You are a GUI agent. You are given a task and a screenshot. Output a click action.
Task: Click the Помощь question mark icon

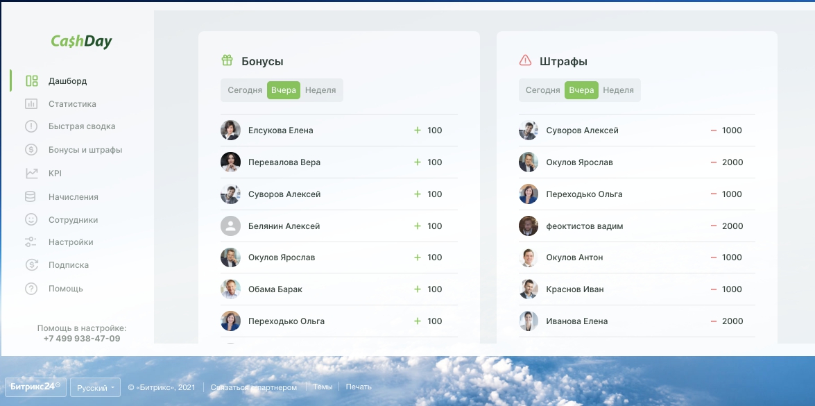pos(31,289)
